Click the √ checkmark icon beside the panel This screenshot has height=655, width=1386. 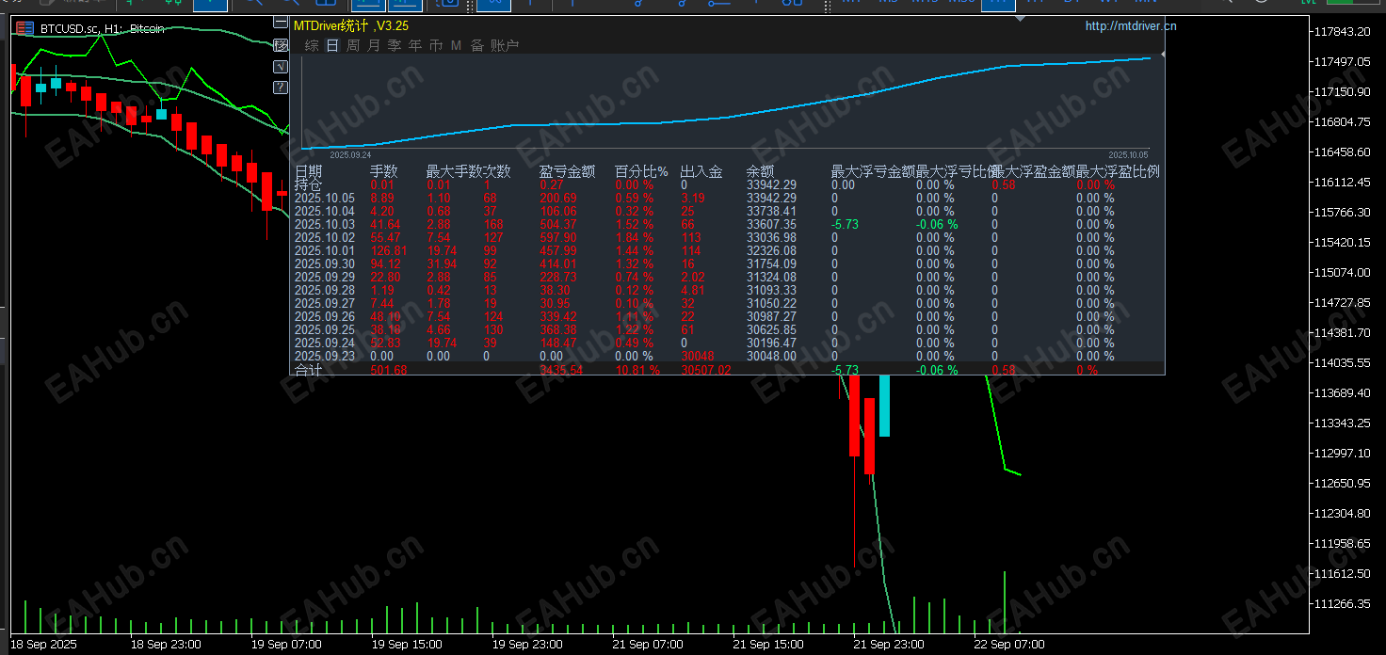click(x=281, y=67)
